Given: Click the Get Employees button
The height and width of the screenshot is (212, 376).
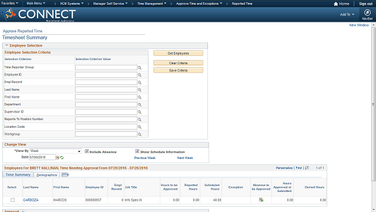Looking at the screenshot, I should [178, 53].
